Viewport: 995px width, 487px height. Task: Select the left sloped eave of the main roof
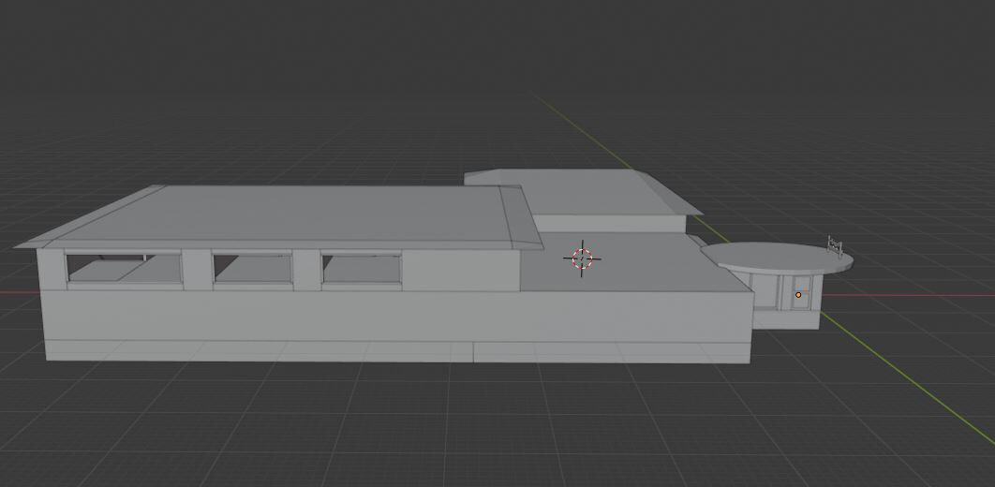(x=89, y=217)
